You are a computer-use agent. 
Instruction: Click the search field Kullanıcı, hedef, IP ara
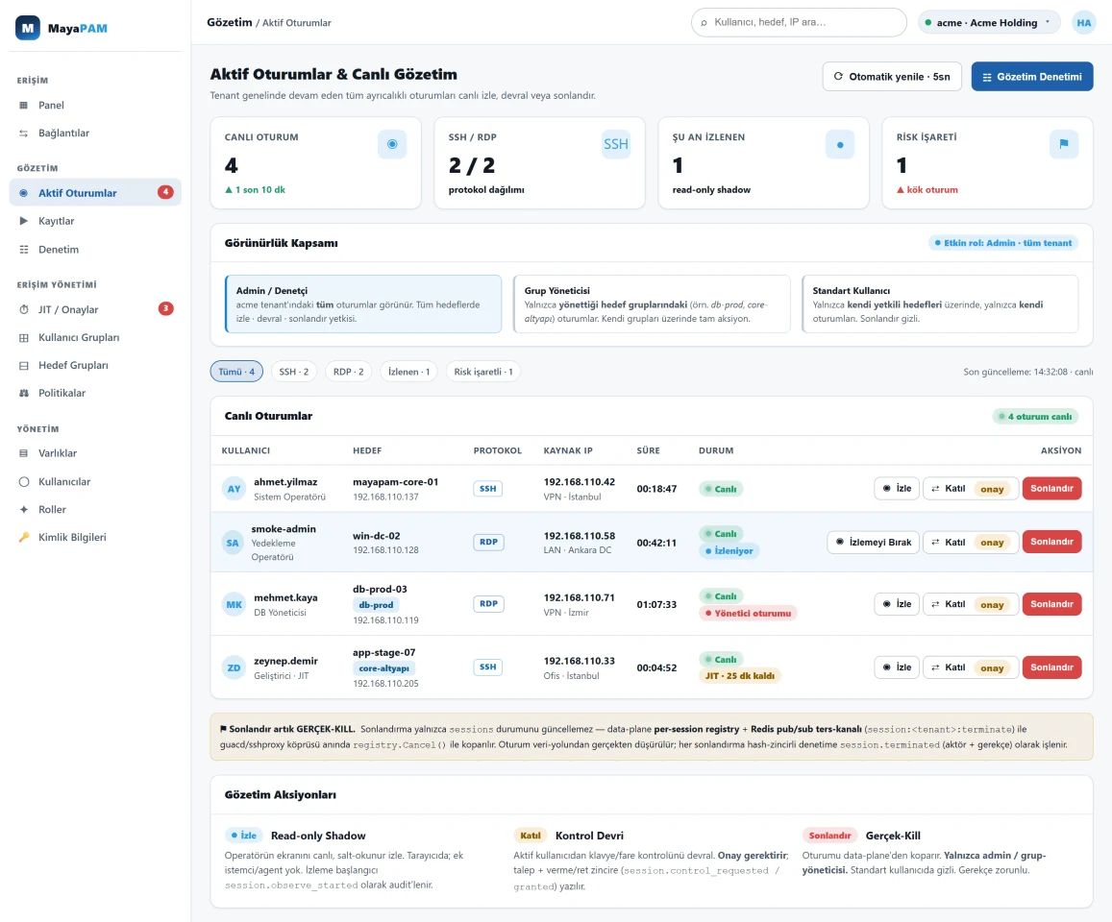(799, 23)
